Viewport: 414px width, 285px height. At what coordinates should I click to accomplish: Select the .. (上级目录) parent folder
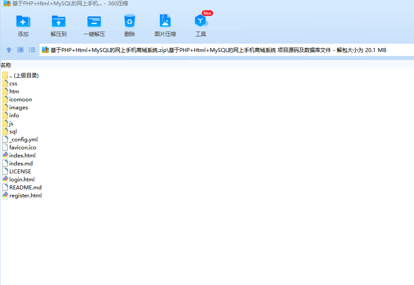20,75
